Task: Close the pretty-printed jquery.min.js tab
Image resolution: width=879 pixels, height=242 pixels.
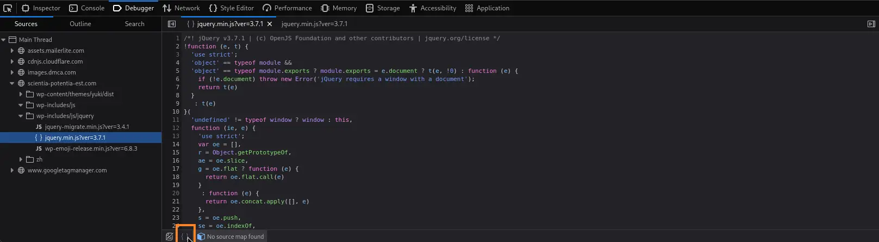Action: click(x=270, y=24)
